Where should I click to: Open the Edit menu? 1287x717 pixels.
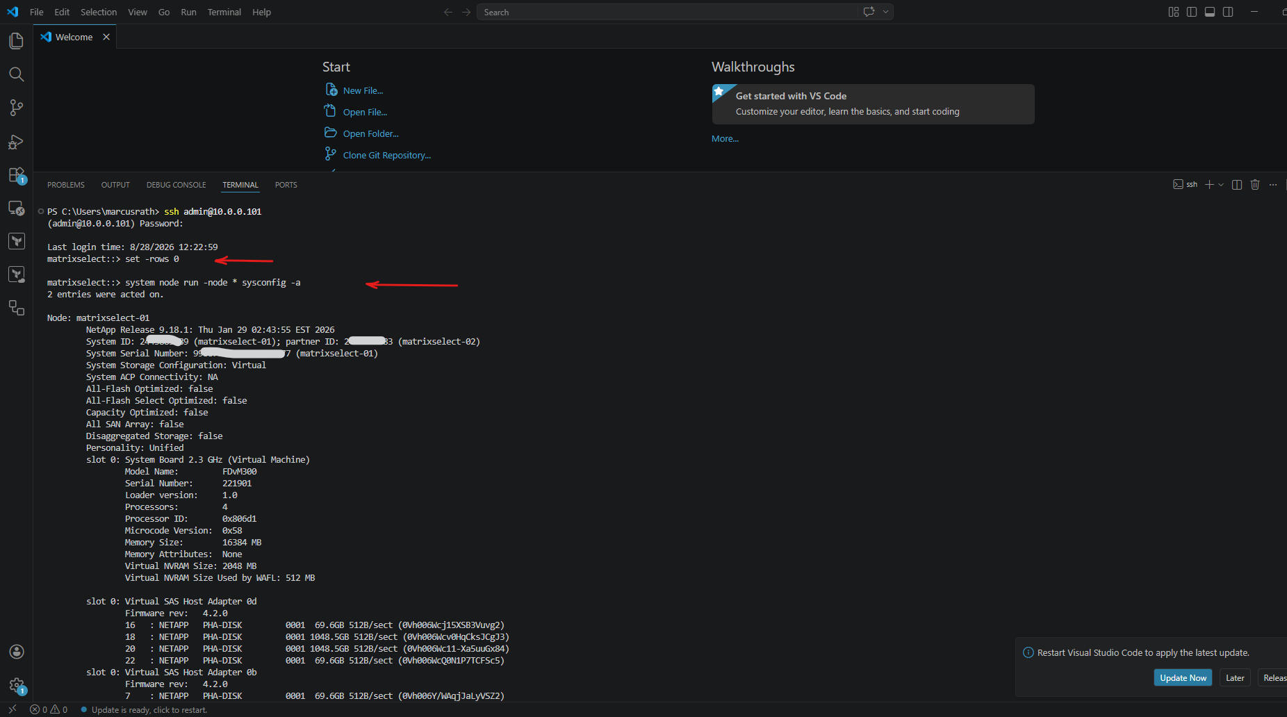(x=62, y=12)
